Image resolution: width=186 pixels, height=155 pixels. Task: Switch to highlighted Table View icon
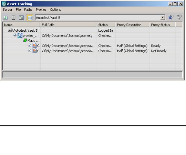(30, 18)
